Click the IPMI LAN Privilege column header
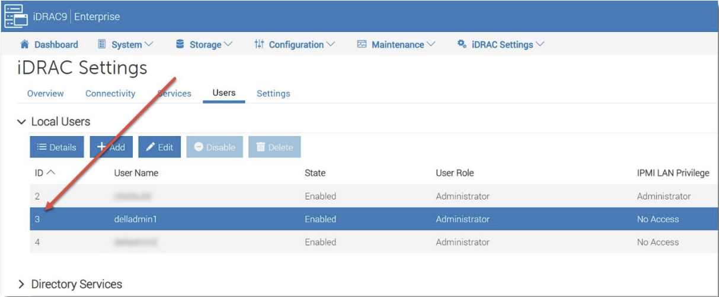 pyautogui.click(x=673, y=173)
